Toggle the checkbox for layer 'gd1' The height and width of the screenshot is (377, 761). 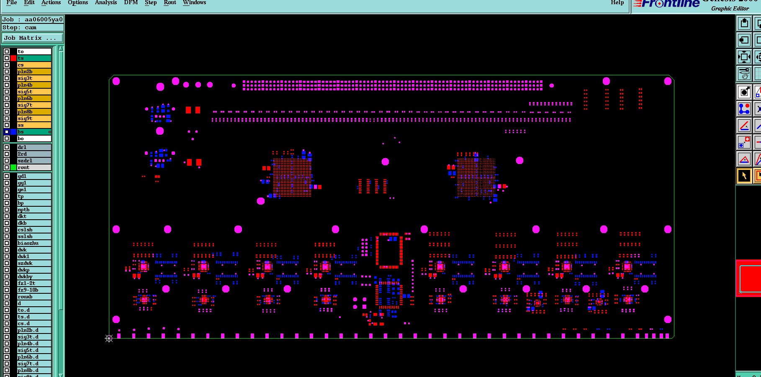[7, 176]
